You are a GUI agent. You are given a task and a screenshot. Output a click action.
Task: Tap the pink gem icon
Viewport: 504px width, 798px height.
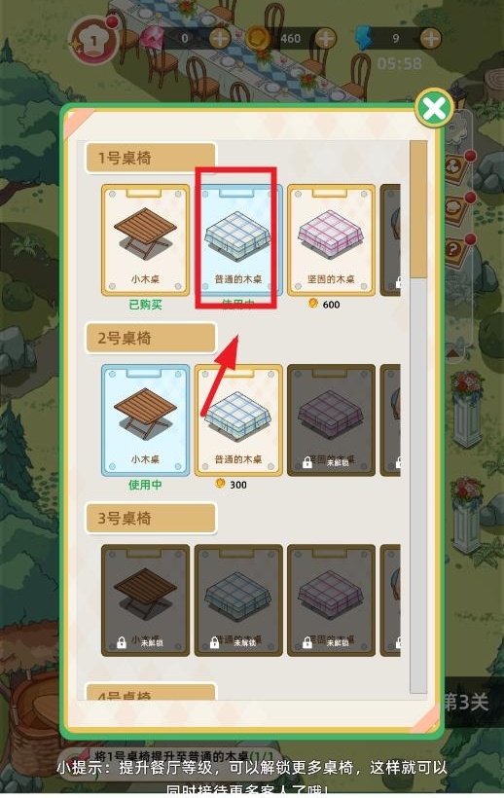point(152,39)
